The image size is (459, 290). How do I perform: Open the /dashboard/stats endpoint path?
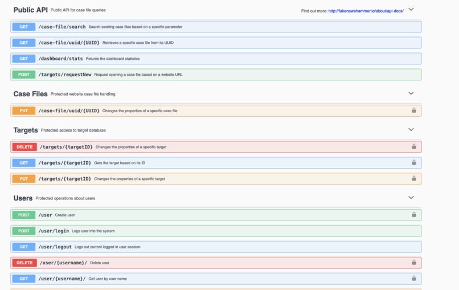click(60, 59)
